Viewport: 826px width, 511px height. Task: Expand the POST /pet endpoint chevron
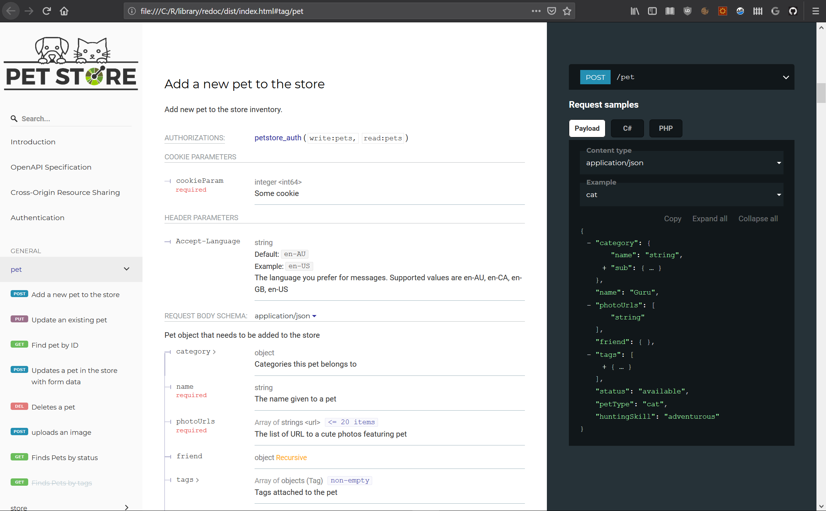click(786, 77)
